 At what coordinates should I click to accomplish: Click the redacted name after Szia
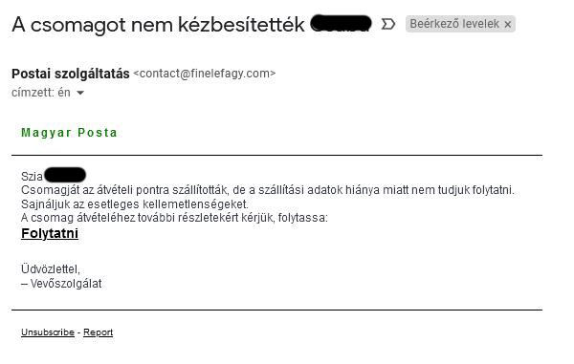65,175
